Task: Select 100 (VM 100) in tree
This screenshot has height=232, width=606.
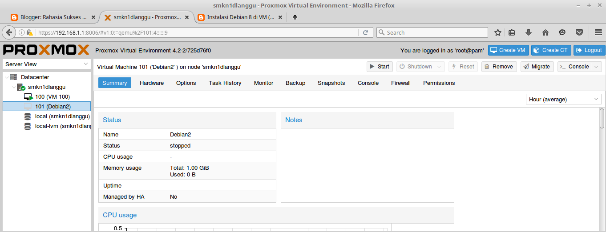Action: [53, 97]
